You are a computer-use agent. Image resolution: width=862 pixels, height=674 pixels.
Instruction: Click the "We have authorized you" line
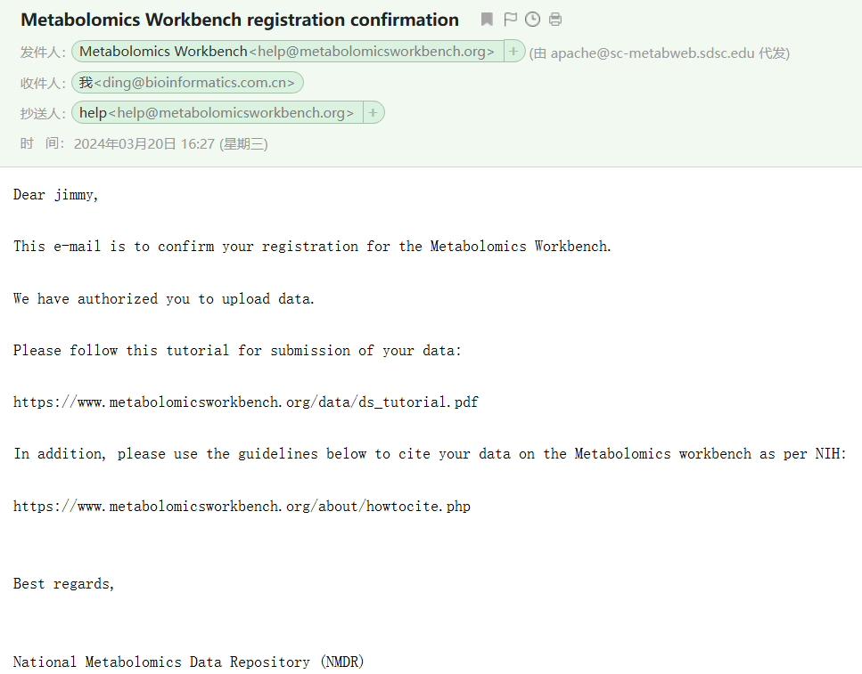[164, 299]
